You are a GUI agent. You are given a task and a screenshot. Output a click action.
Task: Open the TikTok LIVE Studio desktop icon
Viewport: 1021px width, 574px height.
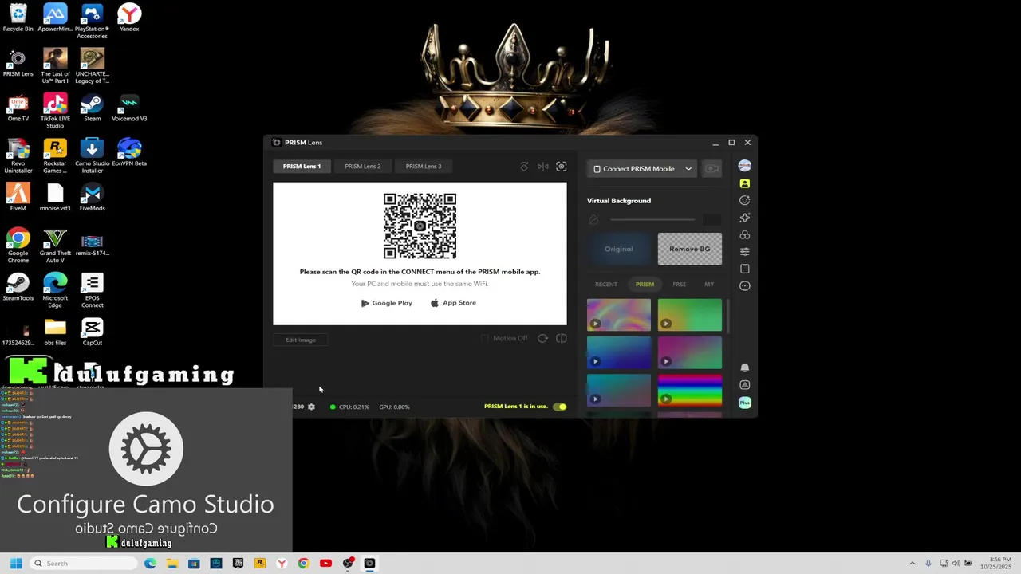coord(55,111)
